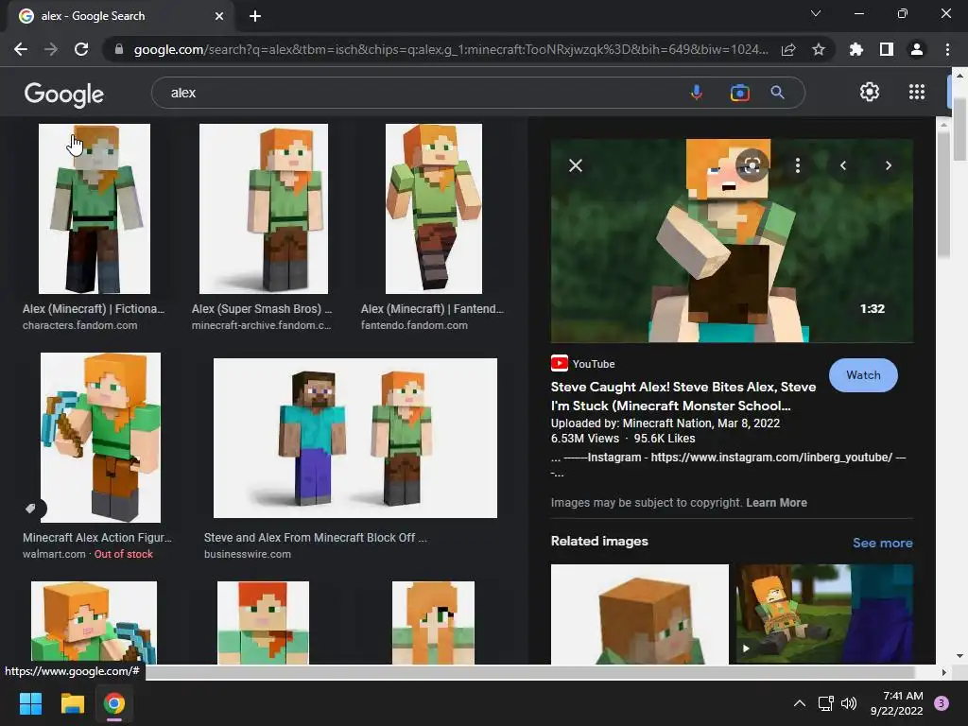
Task: Show previous image in preview
Action: (843, 165)
